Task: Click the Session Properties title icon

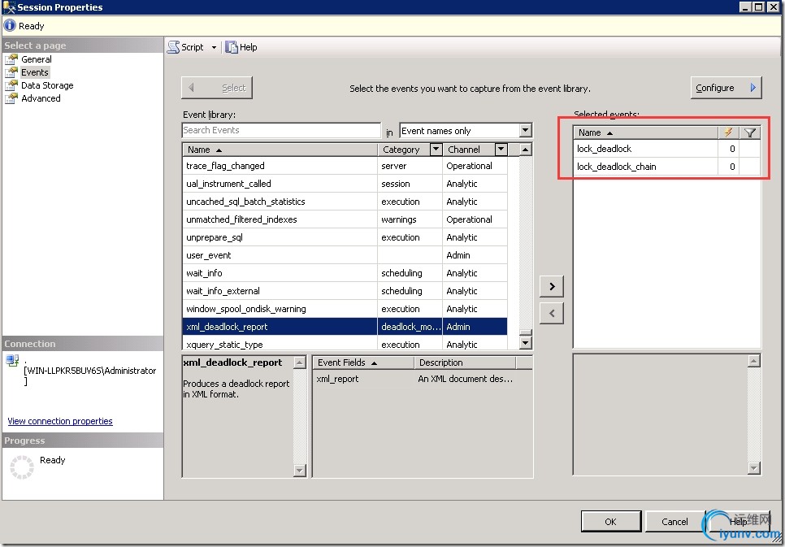Action: pyautogui.click(x=9, y=7)
